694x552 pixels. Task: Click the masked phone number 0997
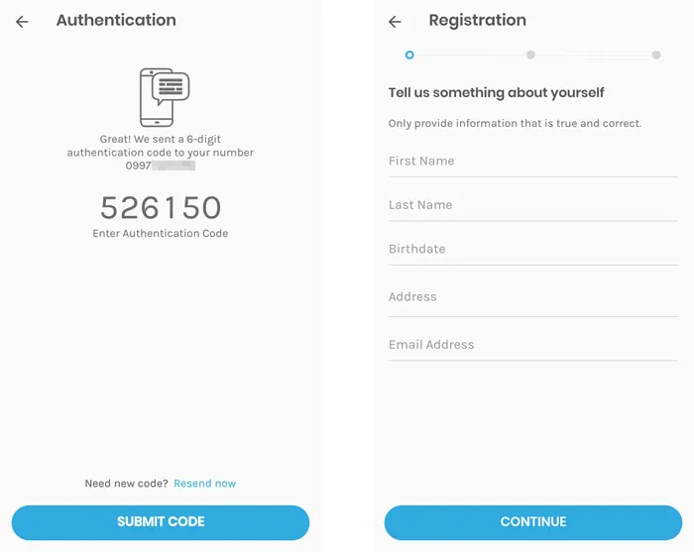[161, 166]
